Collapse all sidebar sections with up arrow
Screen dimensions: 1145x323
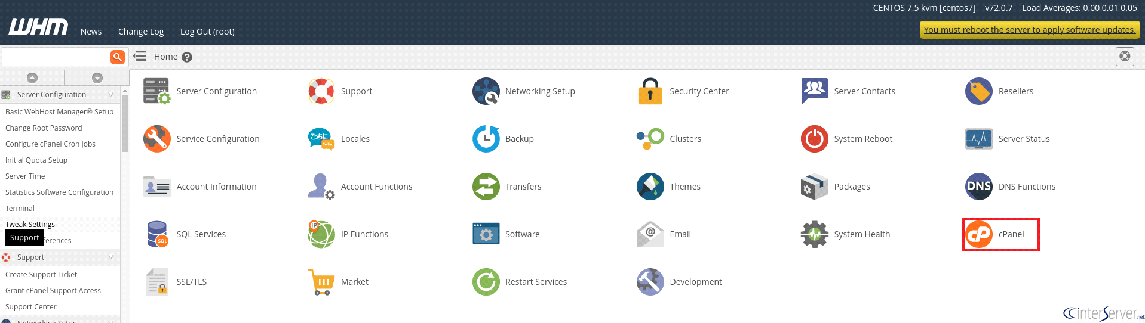[x=32, y=77]
